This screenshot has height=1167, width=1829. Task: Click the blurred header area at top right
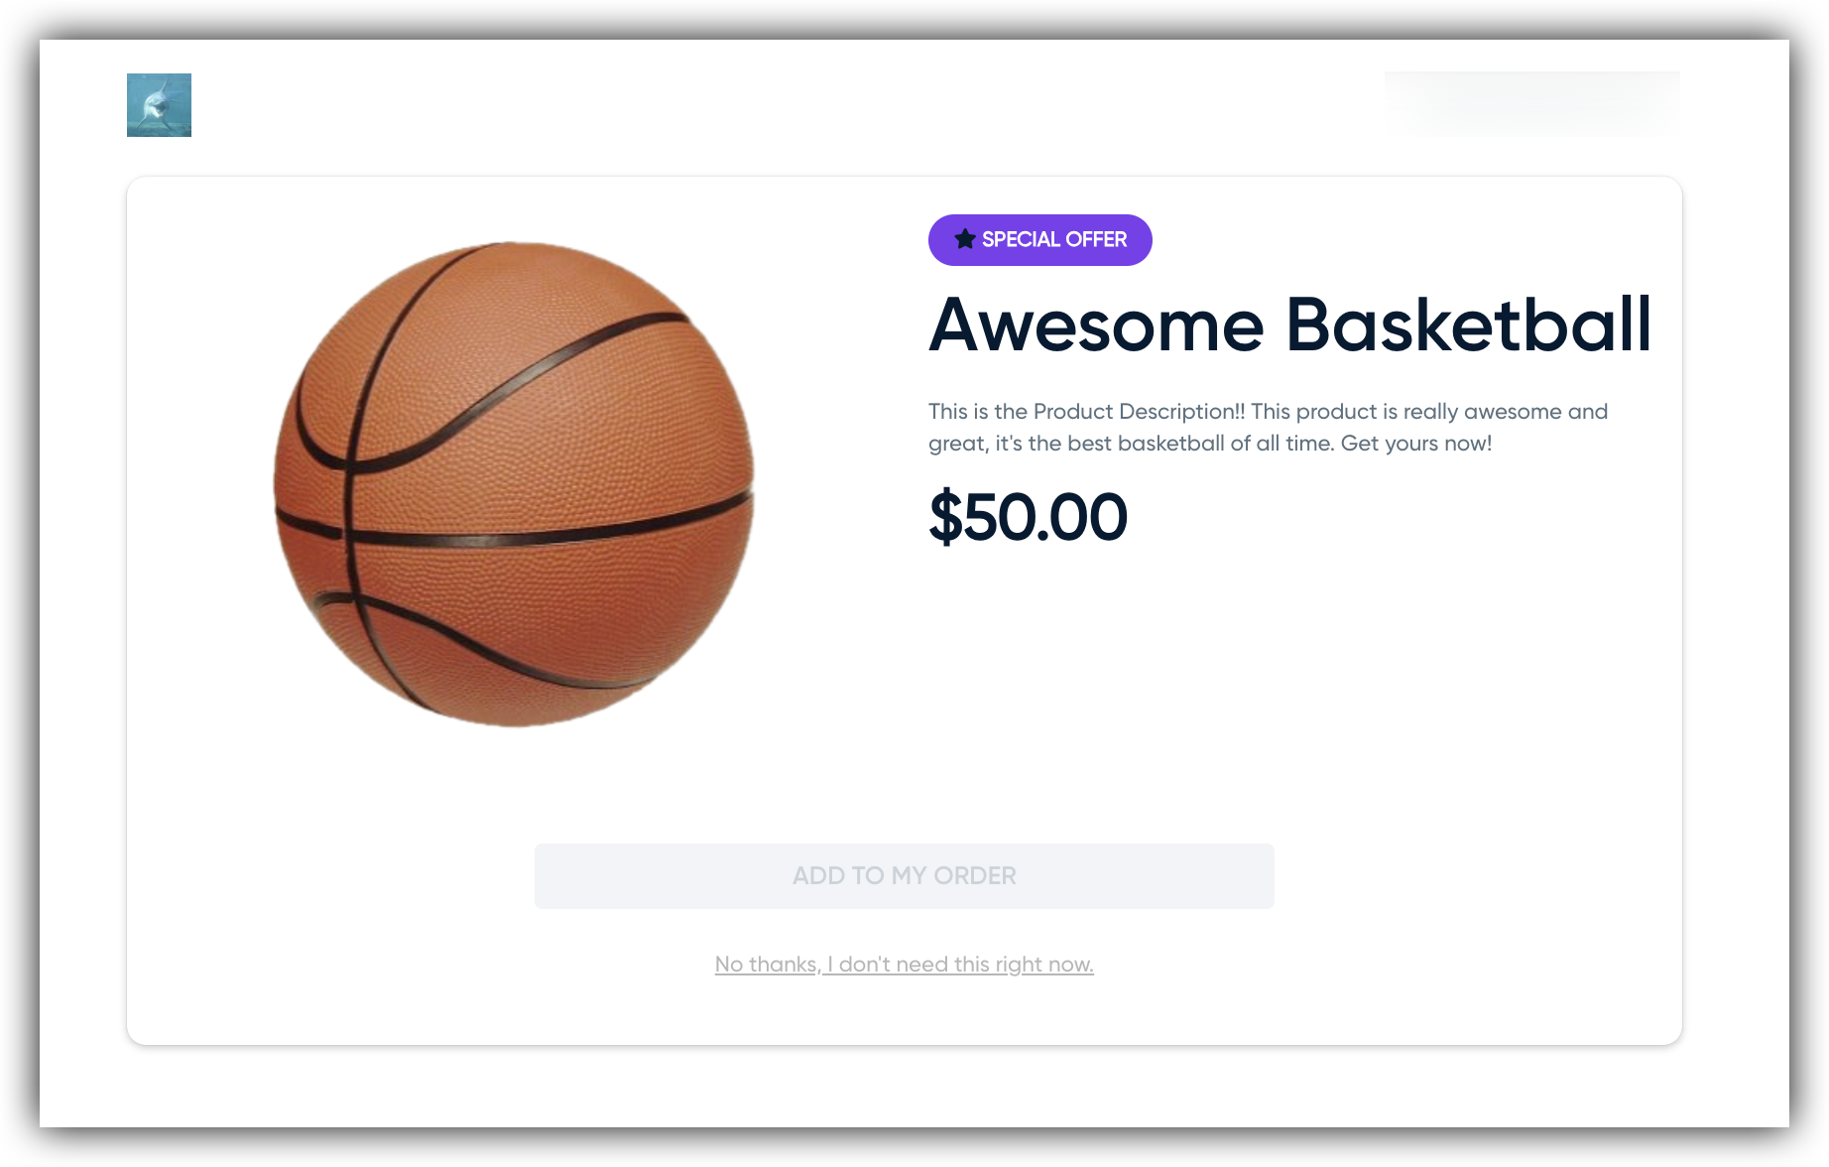coord(1532,104)
